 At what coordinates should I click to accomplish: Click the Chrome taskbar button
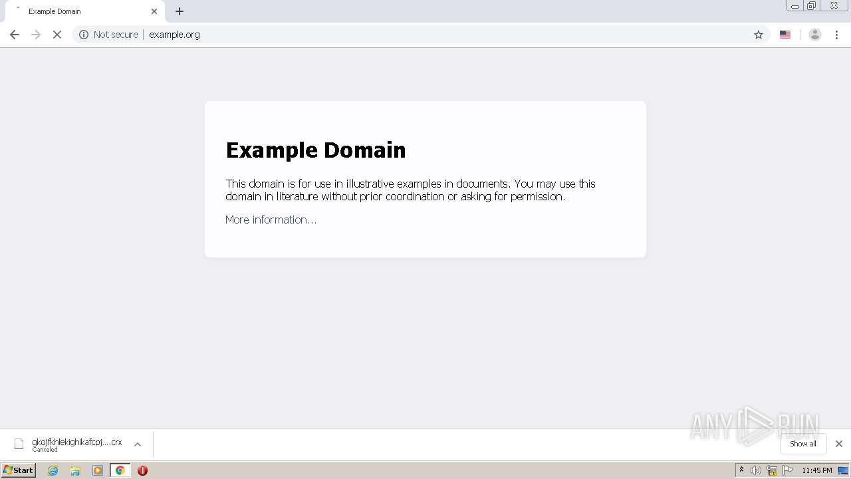tap(120, 470)
